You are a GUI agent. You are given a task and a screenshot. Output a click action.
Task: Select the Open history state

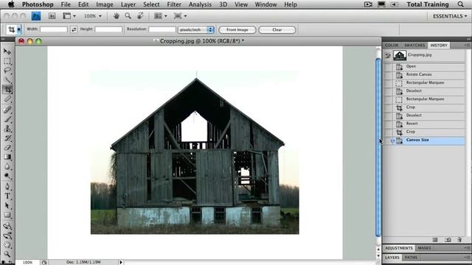(x=428, y=66)
